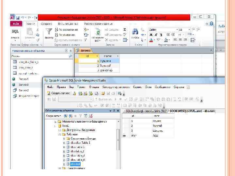Close the Object Explorer panel
Image resolution: width=235 pixels, height=176 pixels.
tap(118, 111)
